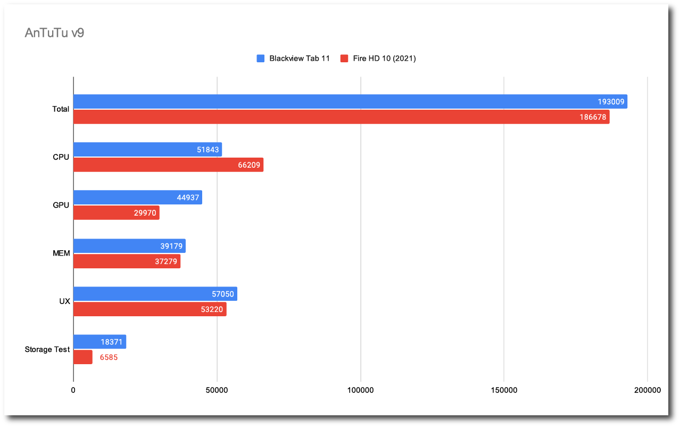
Task: Click the 100000 tick label on horizontal axis
Action: pos(360,390)
